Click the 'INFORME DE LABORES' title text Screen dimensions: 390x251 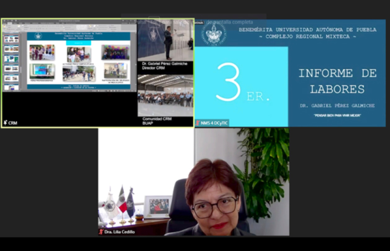[337, 81]
